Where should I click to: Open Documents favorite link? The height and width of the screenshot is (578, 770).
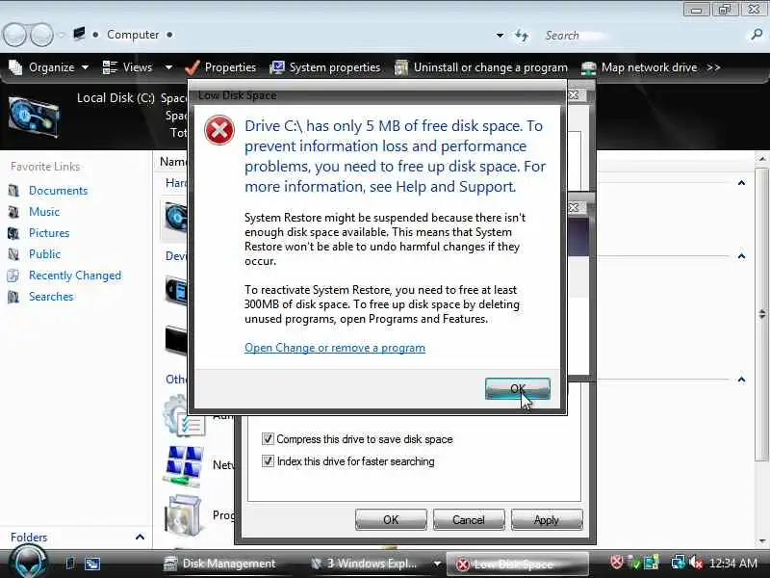(x=58, y=191)
